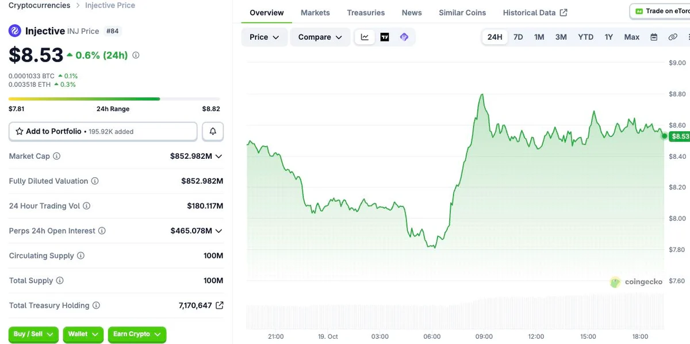The height and width of the screenshot is (344, 690).
Task: Open the Wallet dropdown
Action: [x=83, y=334]
